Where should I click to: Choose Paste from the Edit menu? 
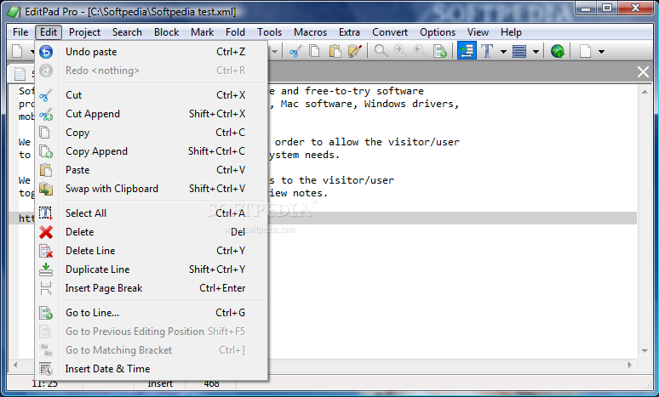click(152, 170)
